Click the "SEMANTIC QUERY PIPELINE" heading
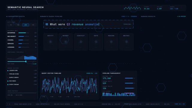 (51, 16)
